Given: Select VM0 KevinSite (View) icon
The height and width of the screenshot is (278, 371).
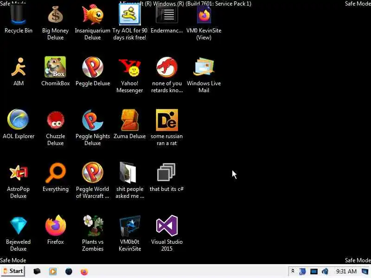Looking at the screenshot, I should click(204, 15).
